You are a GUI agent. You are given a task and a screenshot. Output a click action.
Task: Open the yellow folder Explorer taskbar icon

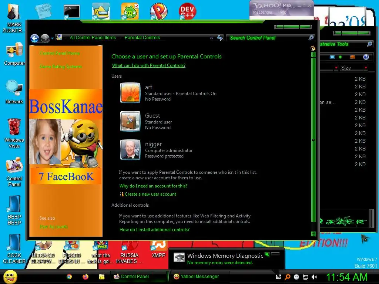coord(102,277)
